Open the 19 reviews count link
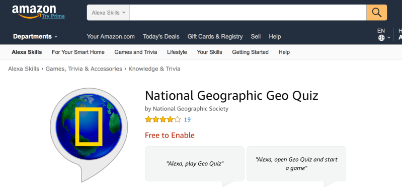 (187, 119)
